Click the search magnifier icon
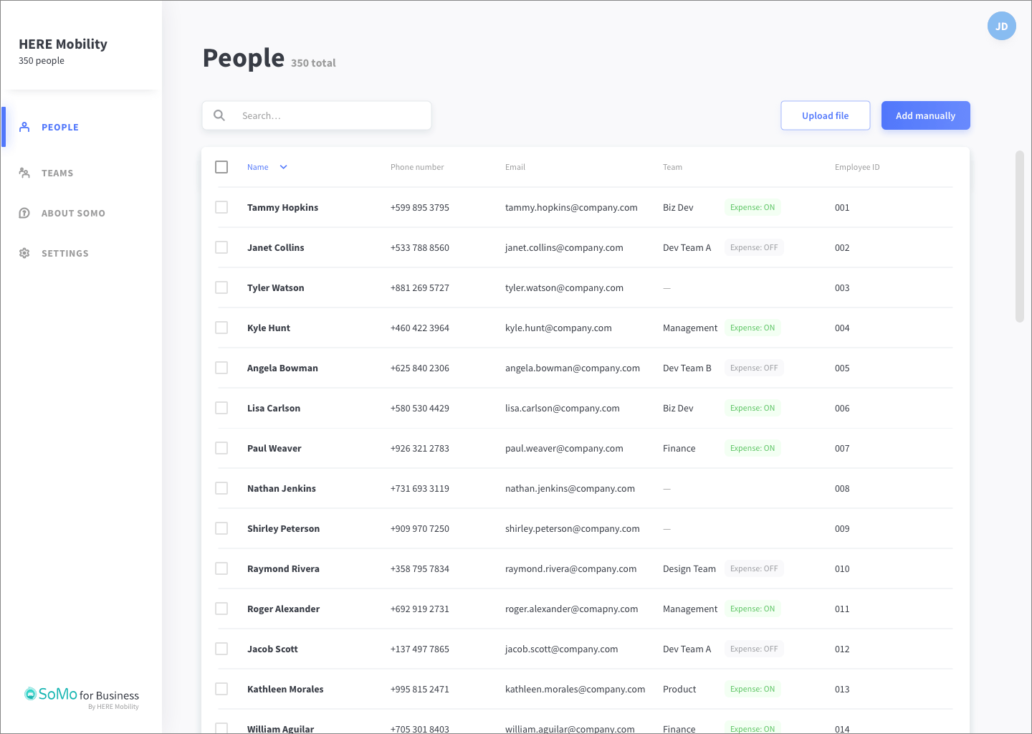Viewport: 1032px width, 734px height. point(219,115)
